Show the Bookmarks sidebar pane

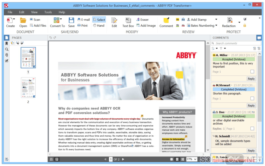click(x=6, y=44)
